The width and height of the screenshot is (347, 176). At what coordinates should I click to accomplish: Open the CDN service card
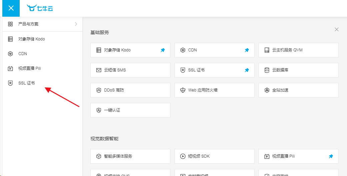(215, 50)
